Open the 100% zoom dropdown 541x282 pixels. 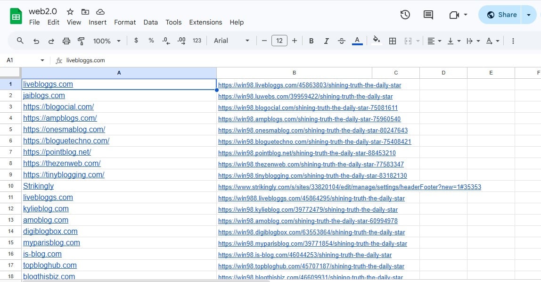107,41
